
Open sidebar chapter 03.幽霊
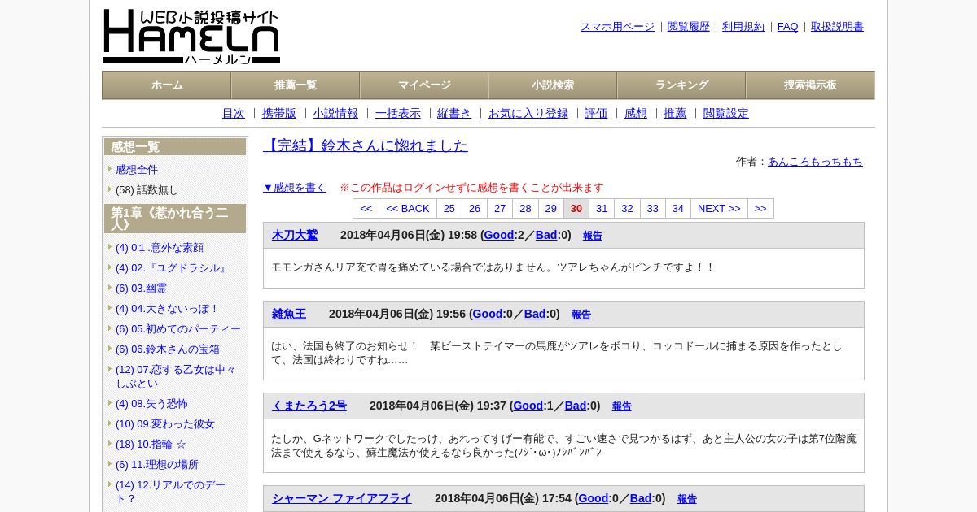pyautogui.click(x=141, y=289)
